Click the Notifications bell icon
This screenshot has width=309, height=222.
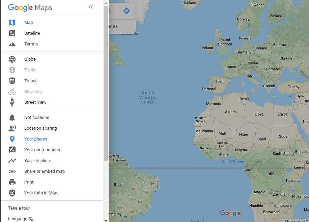pos(12,118)
